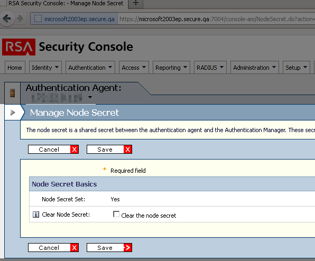The width and height of the screenshot is (315, 261).
Task: Click the browser forward arrow button
Action: (20, 18)
